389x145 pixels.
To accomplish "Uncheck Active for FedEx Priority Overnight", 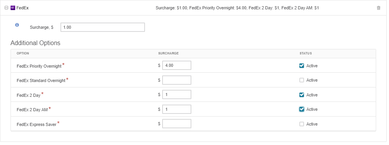I will coord(302,66).
